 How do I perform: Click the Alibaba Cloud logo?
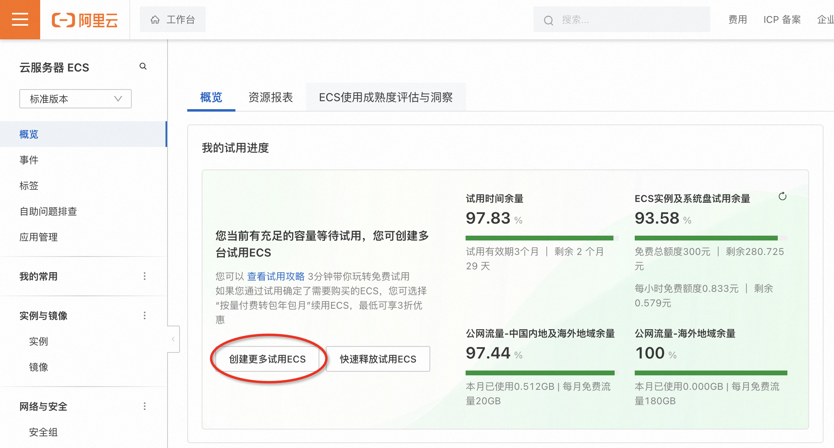coord(85,20)
